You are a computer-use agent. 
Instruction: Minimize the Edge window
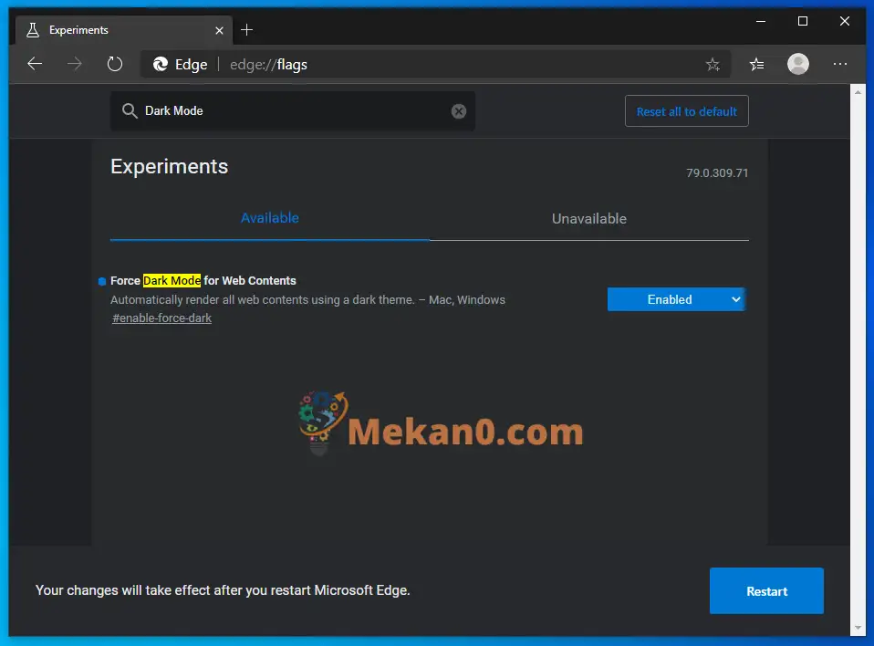point(760,21)
